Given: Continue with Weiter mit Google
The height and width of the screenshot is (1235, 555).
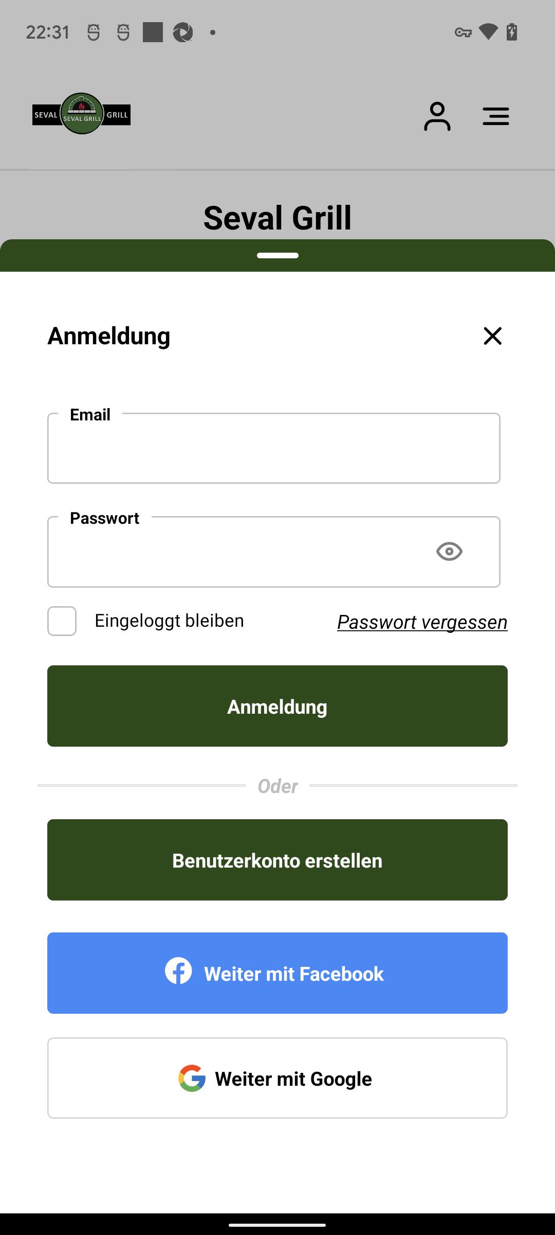Looking at the screenshot, I should (277, 1078).
